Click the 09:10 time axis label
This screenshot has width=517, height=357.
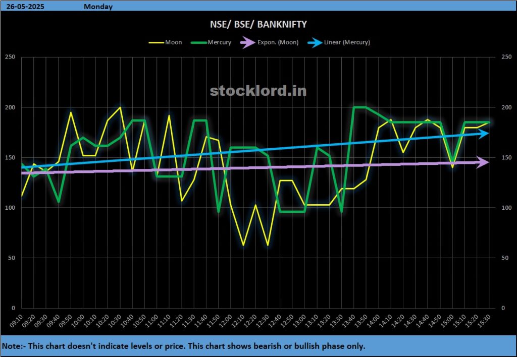(x=17, y=321)
